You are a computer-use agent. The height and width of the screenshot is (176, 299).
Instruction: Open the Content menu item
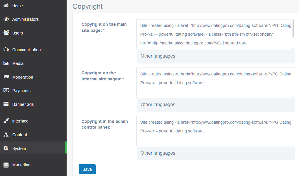[20, 135]
